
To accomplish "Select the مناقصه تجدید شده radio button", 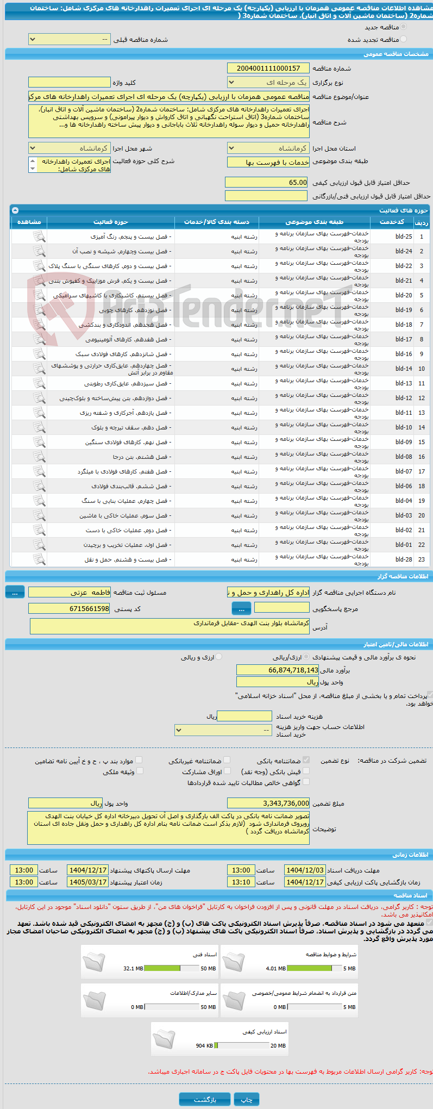I will point(403,39).
